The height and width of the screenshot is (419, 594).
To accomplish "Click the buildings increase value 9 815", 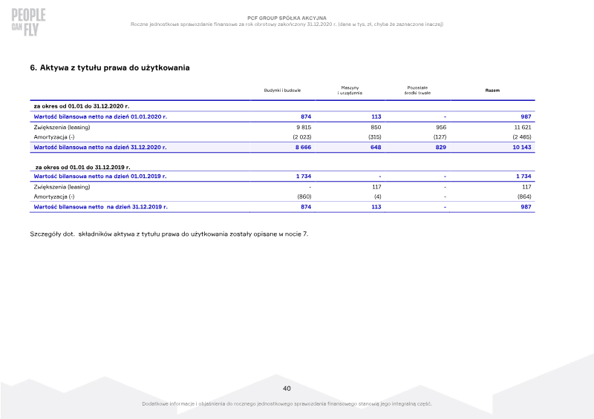I will tap(304, 127).
